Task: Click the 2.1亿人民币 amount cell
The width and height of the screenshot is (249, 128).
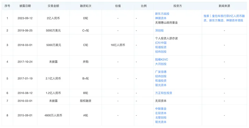Action: coord(53,78)
